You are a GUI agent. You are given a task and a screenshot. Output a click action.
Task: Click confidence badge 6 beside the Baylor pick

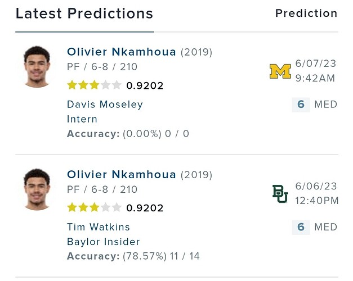(301, 227)
